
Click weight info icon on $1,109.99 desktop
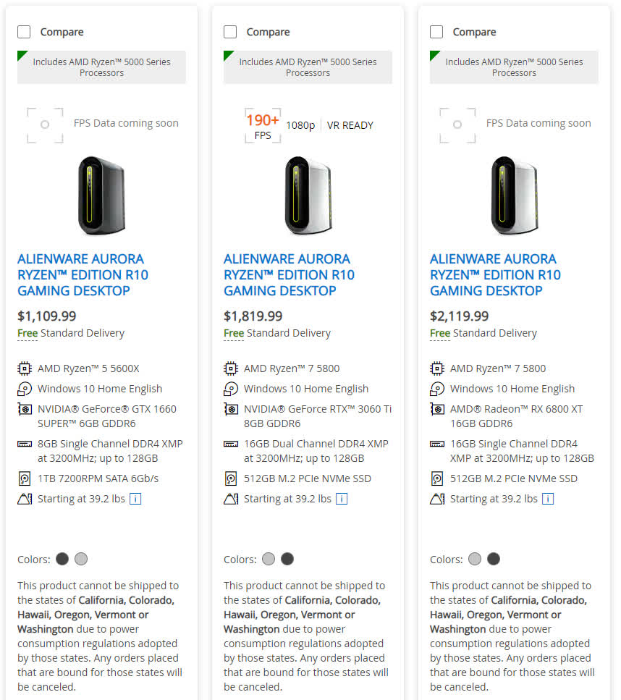pyautogui.click(x=135, y=499)
